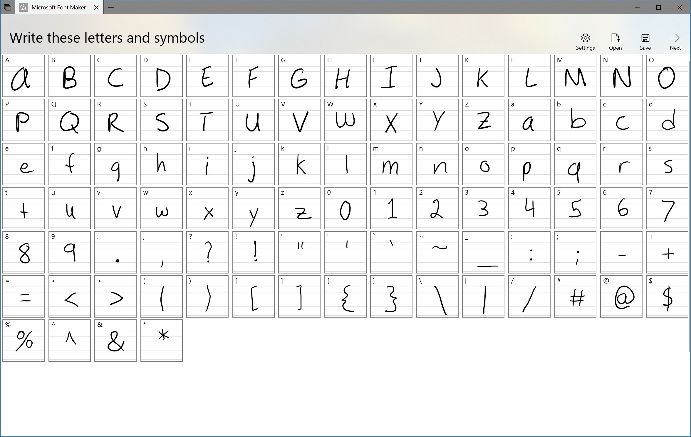Open the Settings gear icon
The image size is (691, 437).
[586, 41]
